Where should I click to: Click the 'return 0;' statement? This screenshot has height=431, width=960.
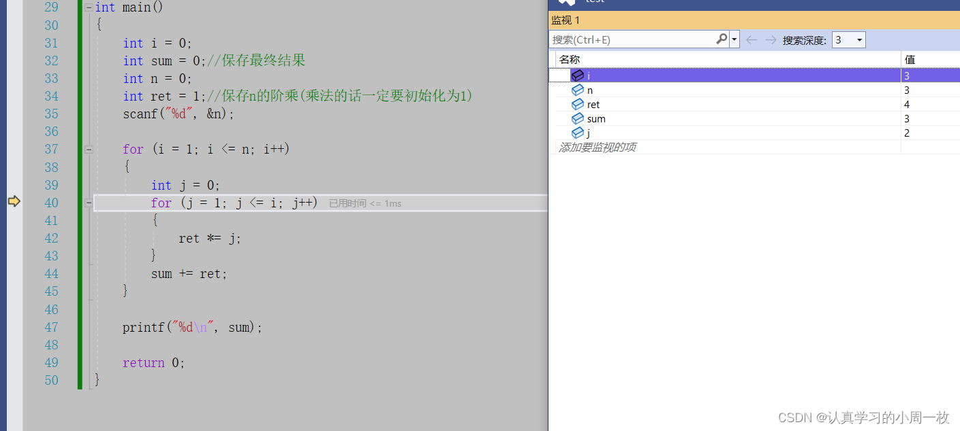(x=154, y=362)
